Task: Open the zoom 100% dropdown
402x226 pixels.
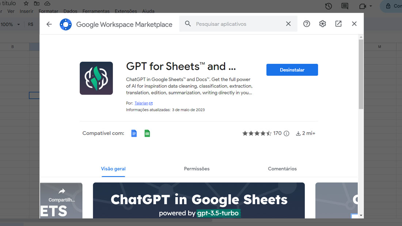Action: click(x=10, y=24)
